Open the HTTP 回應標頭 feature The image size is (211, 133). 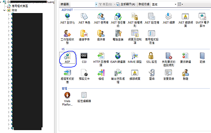point(101,59)
